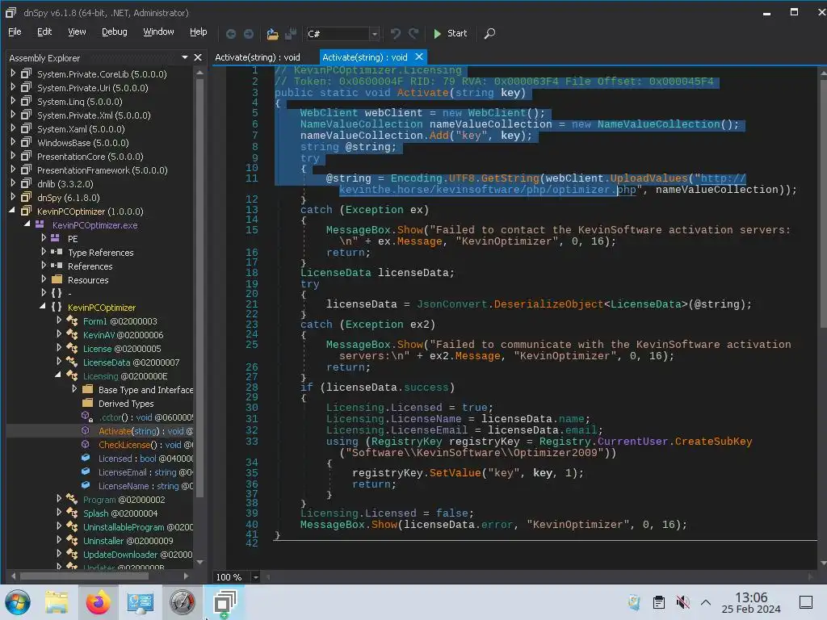The height and width of the screenshot is (620, 827).
Task: Select the References node
Action: point(90,266)
